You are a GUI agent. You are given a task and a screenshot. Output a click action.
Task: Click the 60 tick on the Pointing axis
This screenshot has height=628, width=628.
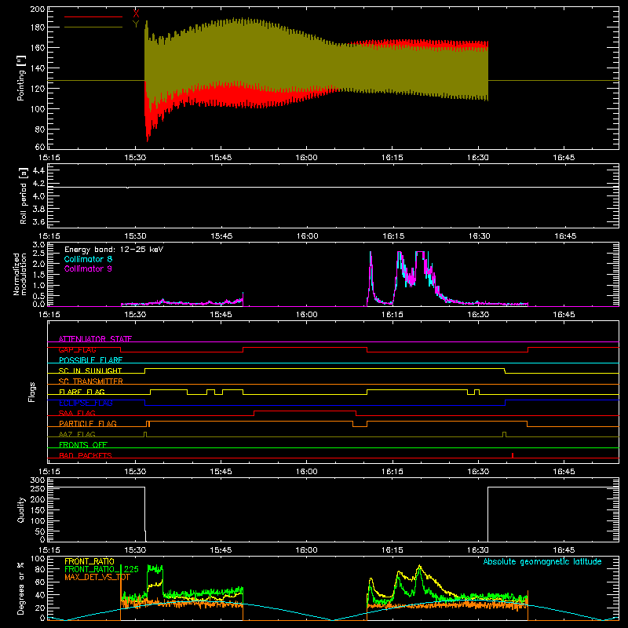coord(40,147)
